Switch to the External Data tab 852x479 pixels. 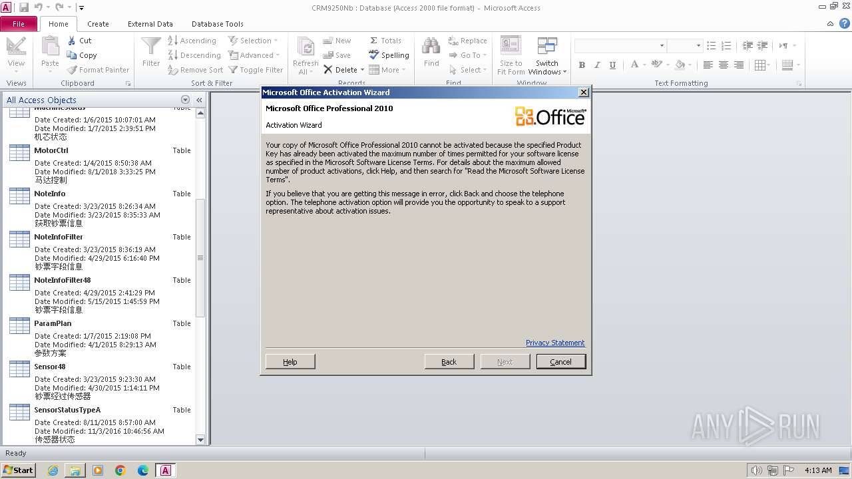[150, 24]
